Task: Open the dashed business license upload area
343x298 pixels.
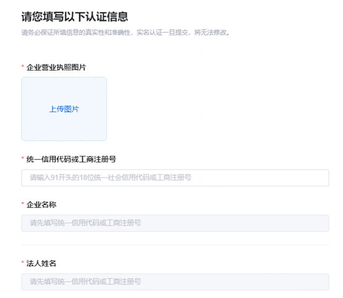Action: [64, 109]
